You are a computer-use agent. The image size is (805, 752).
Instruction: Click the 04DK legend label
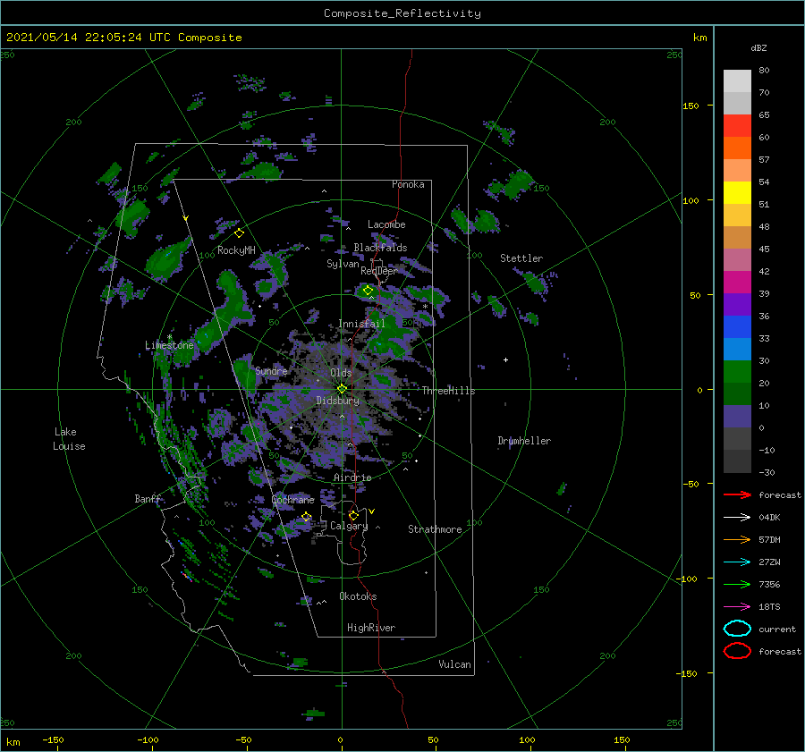769,518
